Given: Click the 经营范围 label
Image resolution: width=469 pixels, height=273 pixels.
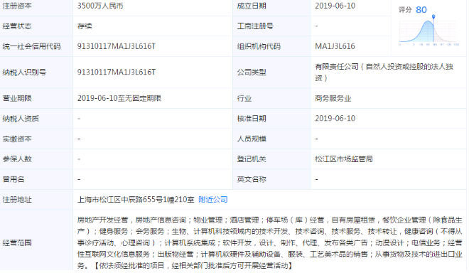Looking at the screenshot, I should pos(17,242).
